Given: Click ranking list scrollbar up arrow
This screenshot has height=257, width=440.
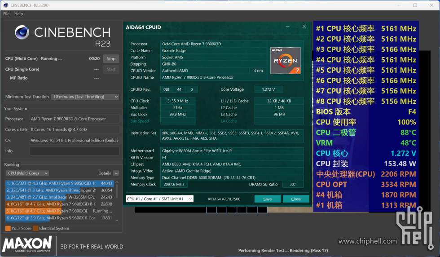Looking at the screenshot, I should [117, 182].
